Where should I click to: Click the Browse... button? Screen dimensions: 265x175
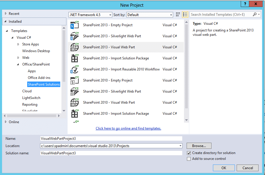[199, 146]
